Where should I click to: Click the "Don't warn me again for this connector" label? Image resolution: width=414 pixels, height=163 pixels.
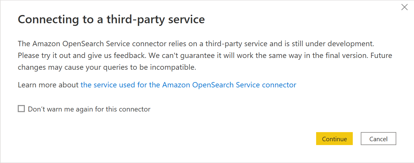(x=89, y=109)
